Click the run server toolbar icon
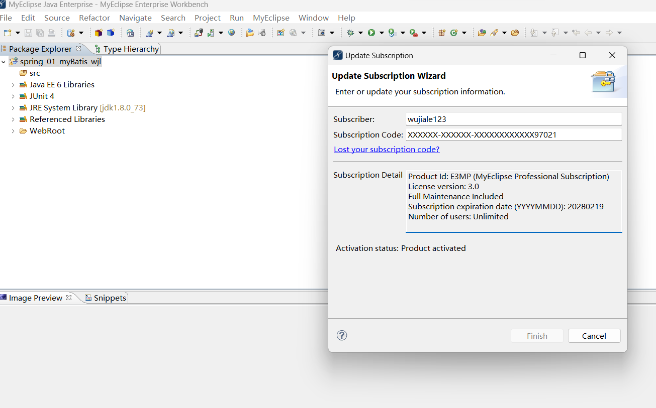This screenshot has height=408, width=656. tap(211, 33)
